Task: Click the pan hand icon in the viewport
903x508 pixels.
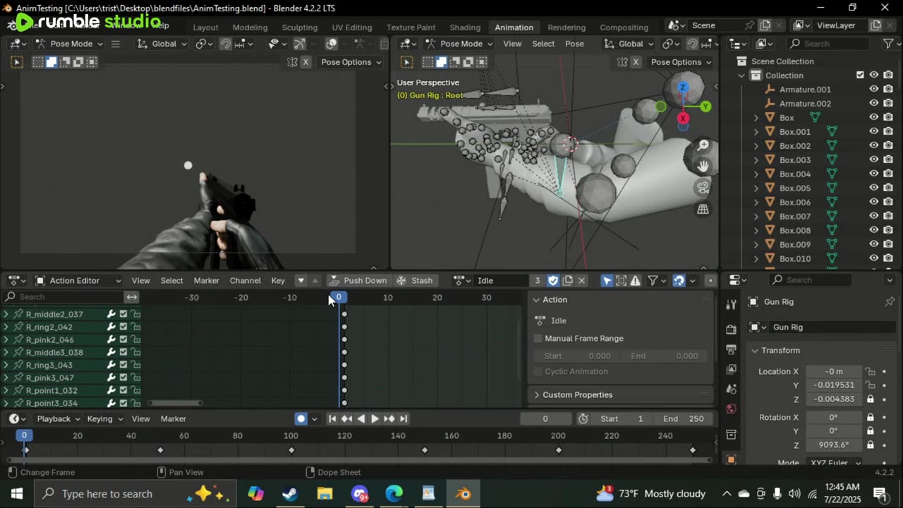Action: click(703, 166)
